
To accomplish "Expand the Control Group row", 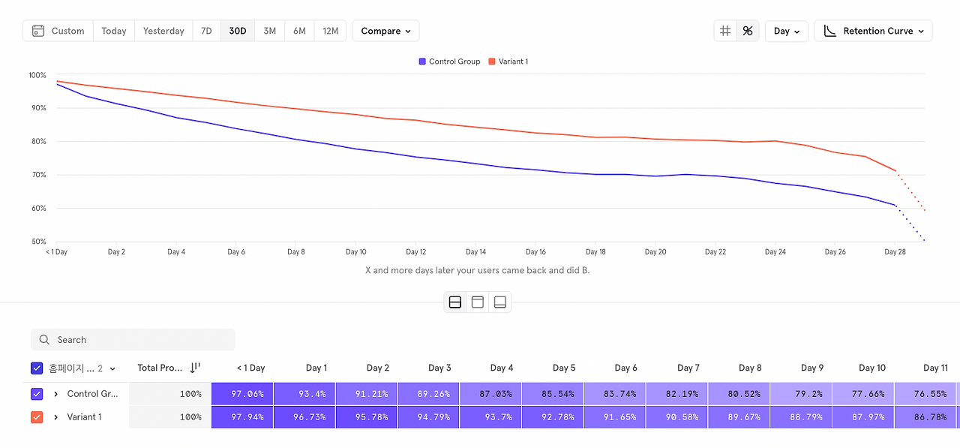I will tap(55, 394).
